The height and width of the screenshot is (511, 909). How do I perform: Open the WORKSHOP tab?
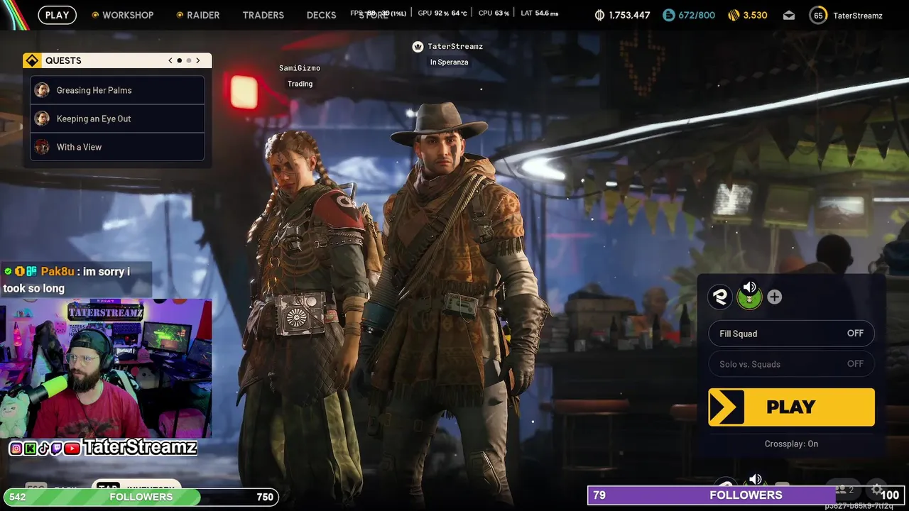(123, 15)
